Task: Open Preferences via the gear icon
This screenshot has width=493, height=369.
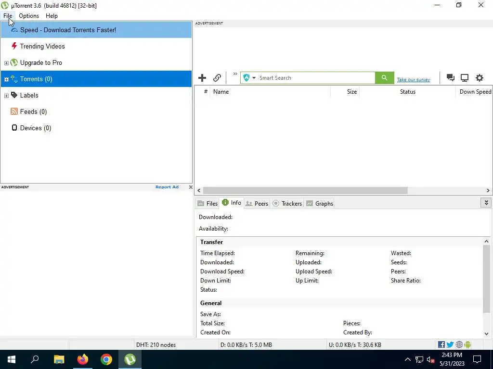Action: [479, 78]
